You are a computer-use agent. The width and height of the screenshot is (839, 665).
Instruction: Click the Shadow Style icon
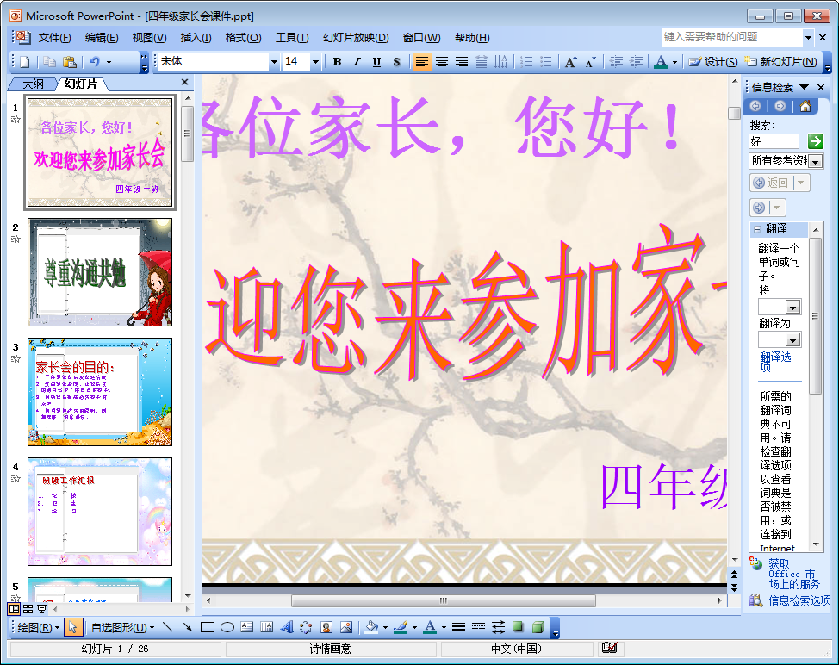pos(518,627)
